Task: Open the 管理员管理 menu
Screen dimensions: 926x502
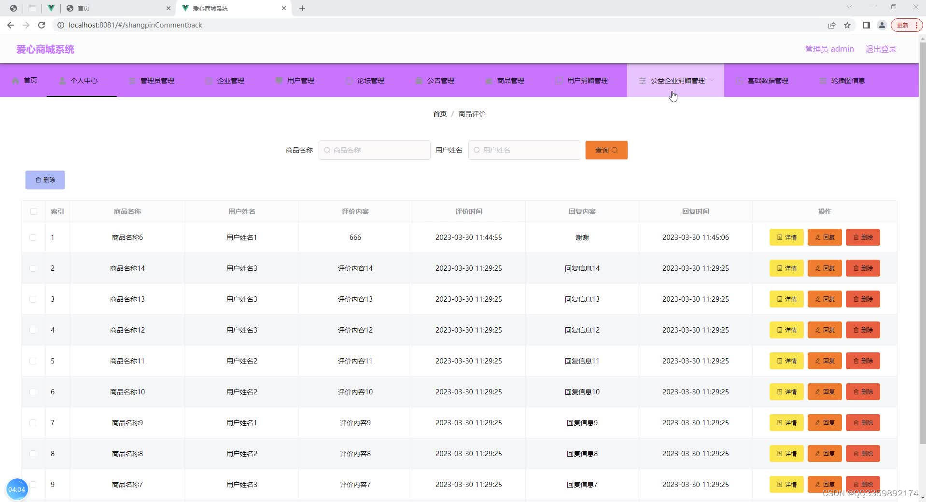Action: coord(152,80)
